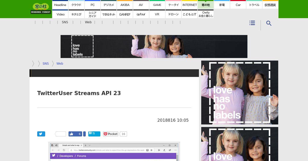The height and width of the screenshot is (161, 308).
Task: Open the 家電 tab
Action: coord(222,5)
